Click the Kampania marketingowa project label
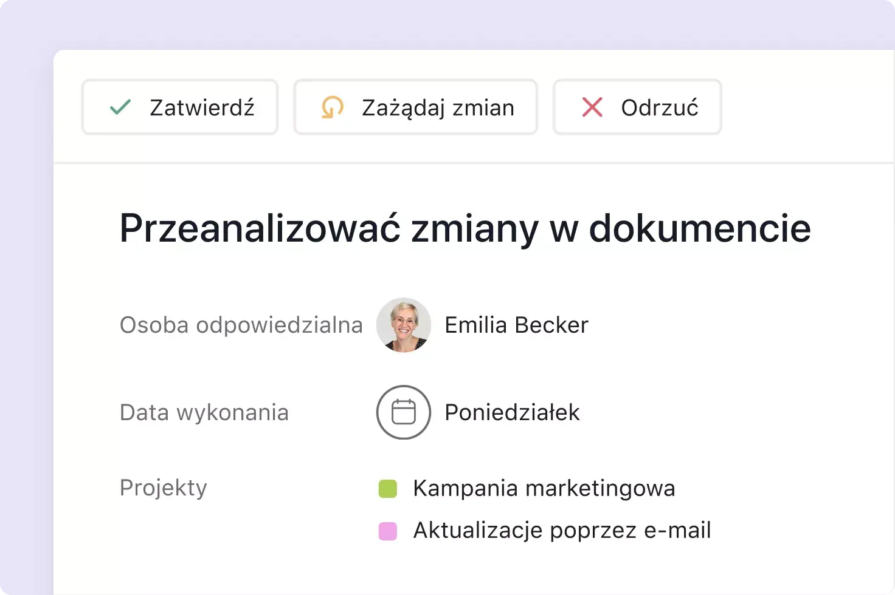Viewport: 895px width, 595px height. tap(544, 488)
